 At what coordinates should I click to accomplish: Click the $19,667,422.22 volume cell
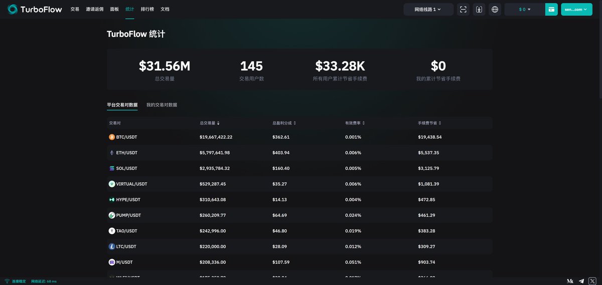pos(216,137)
